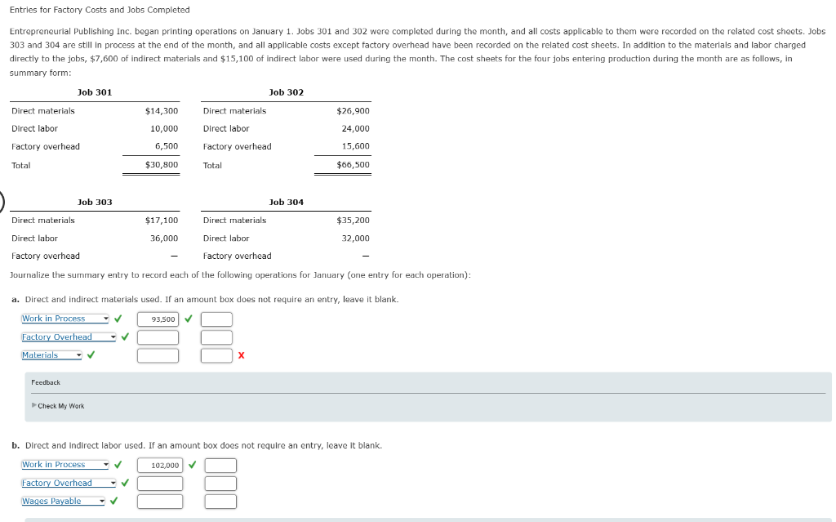The image size is (836, 522).
Task: Click the checkmark beside Factory Overhead in part b
Action: coord(124,482)
